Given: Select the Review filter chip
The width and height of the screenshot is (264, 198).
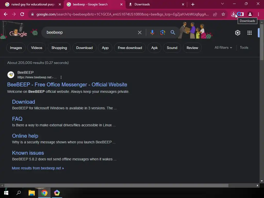Looking at the screenshot, I should coord(192,48).
